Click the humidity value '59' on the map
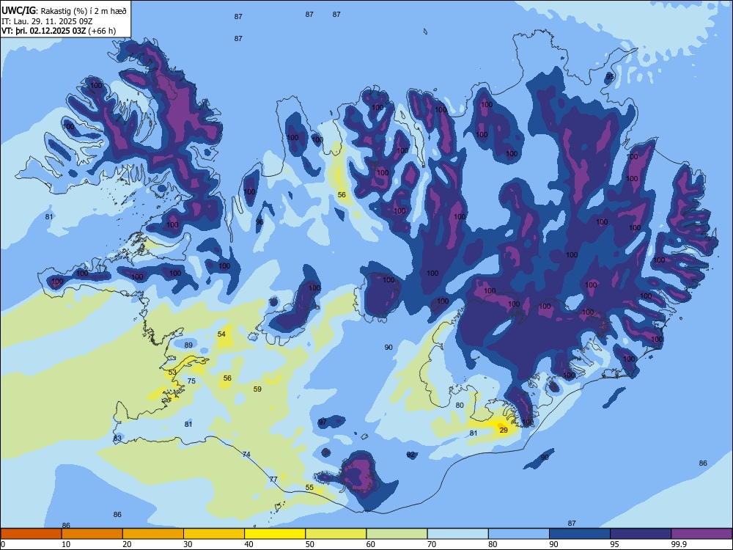733x550 pixels. pyautogui.click(x=257, y=389)
